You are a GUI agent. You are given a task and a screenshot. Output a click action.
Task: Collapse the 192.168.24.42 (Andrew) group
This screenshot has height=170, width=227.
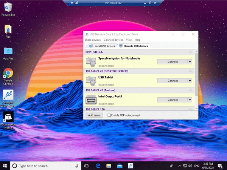pyautogui.click(x=191, y=90)
